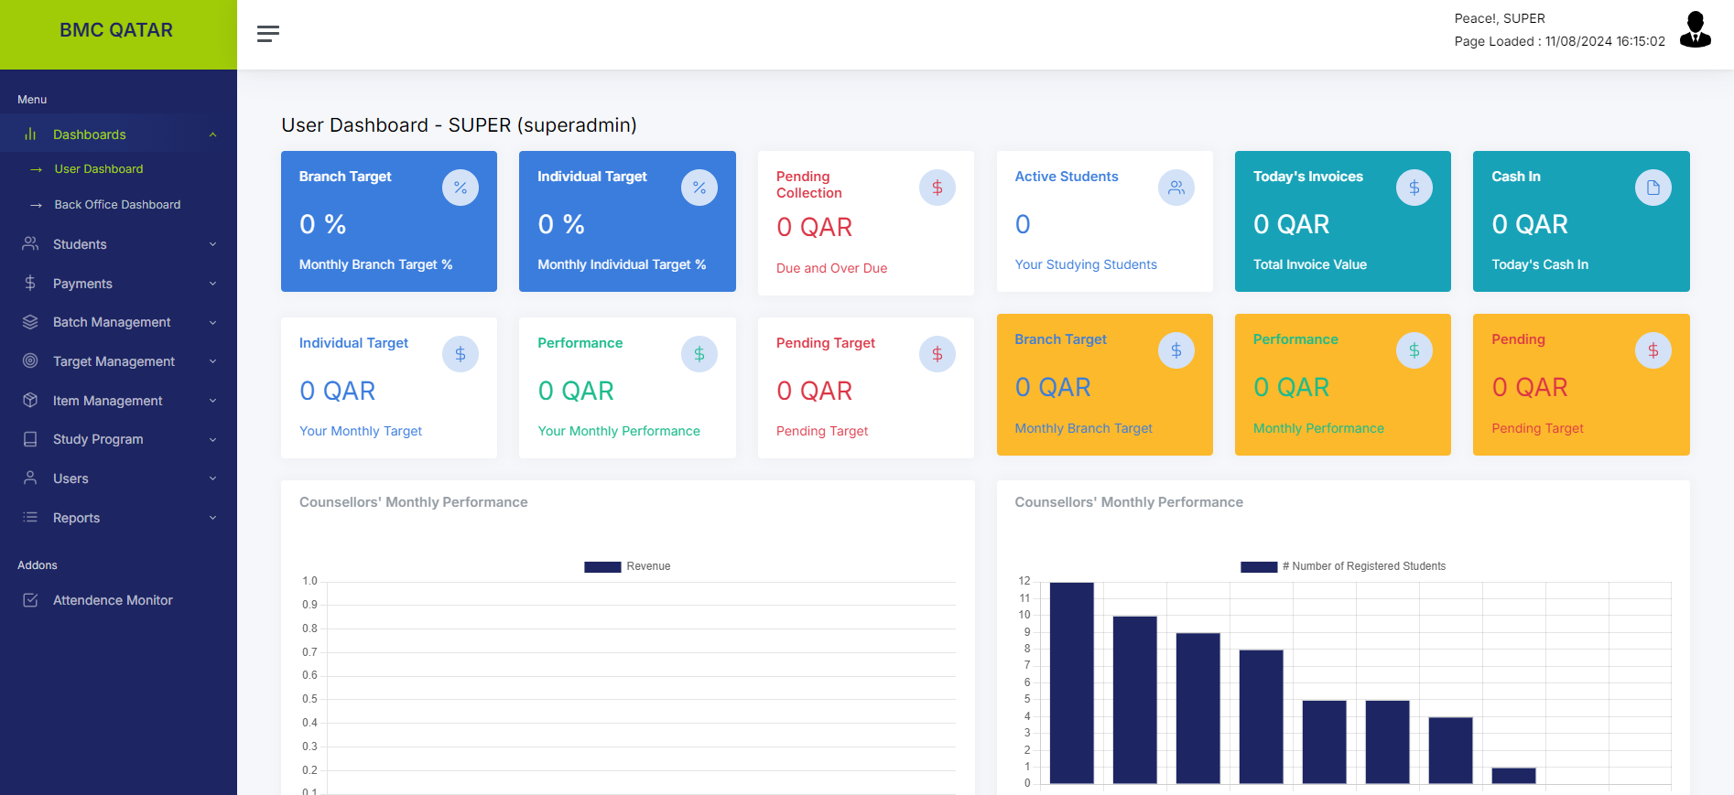Viewport: 1734px width, 795px height.
Task: Click the dollar icon on Pending Collection card
Action: pos(937,188)
